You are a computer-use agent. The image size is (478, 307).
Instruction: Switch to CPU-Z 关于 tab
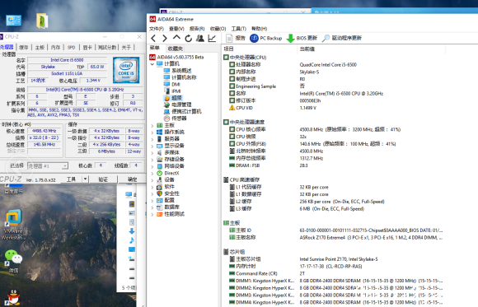[126, 47]
